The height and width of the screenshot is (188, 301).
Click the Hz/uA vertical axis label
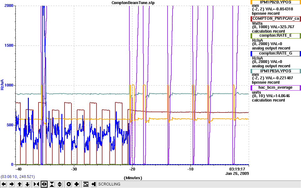pyautogui.click(x=2, y=85)
